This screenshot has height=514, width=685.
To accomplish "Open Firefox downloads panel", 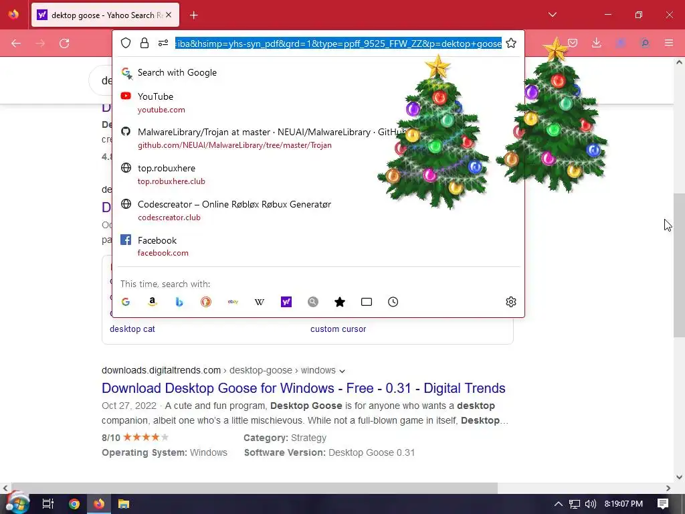I will point(596,43).
